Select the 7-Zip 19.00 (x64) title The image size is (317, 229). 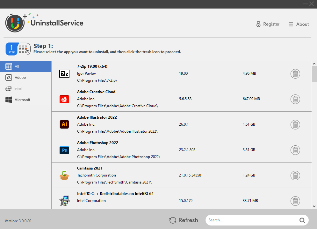pyautogui.click(x=92, y=66)
